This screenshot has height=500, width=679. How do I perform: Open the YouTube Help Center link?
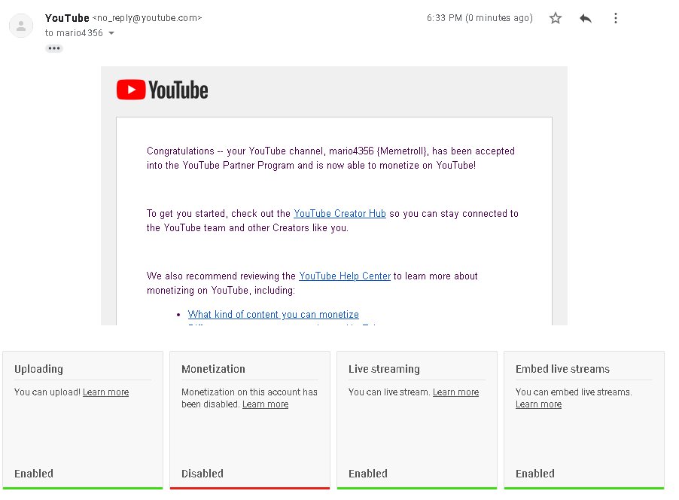[345, 276]
